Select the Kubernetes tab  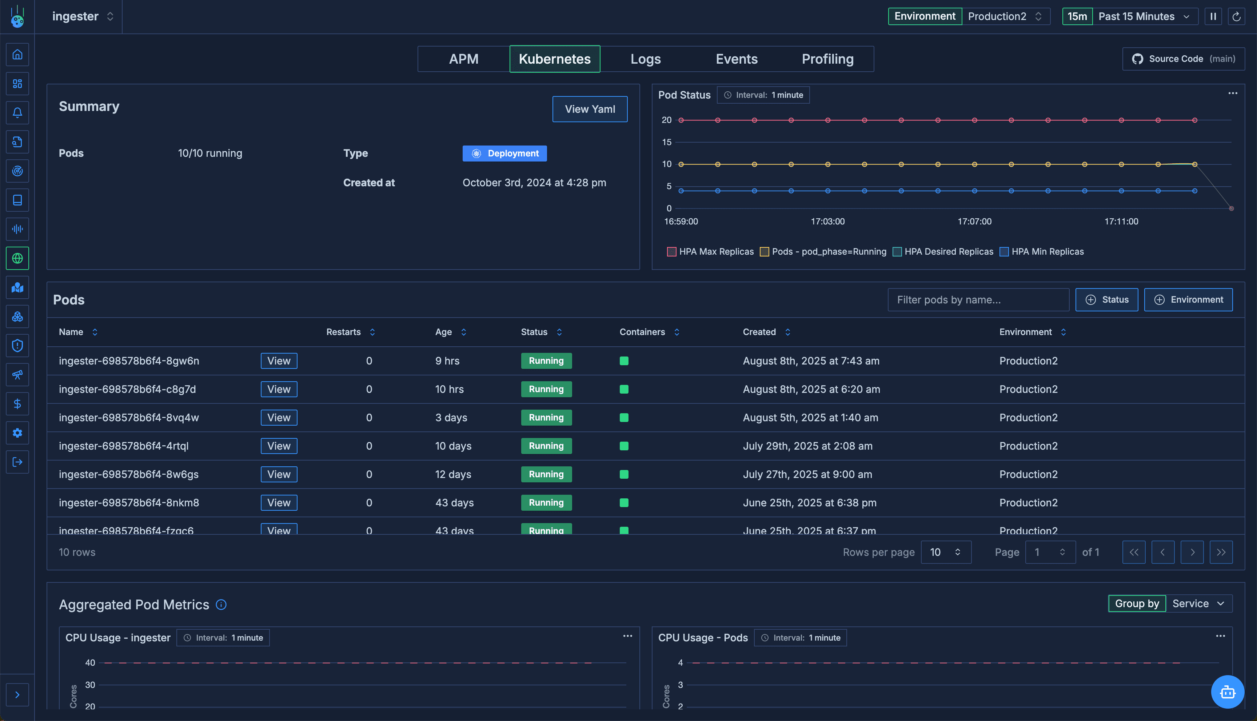555,59
